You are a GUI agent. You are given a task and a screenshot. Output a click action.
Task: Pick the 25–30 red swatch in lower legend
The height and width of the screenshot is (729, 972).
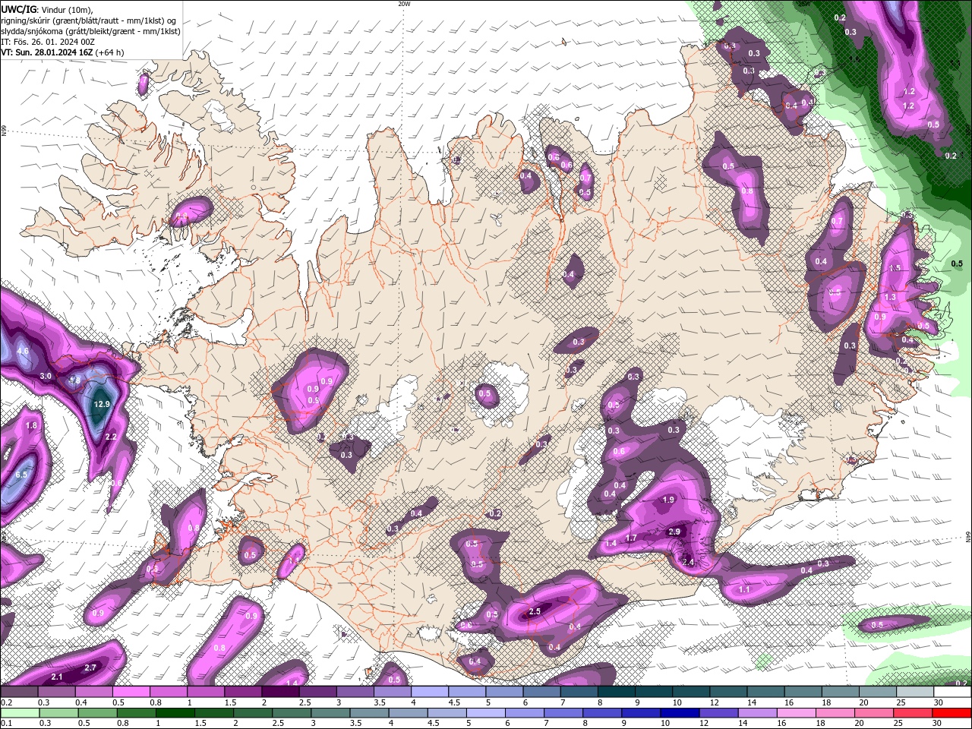pyautogui.click(x=914, y=713)
